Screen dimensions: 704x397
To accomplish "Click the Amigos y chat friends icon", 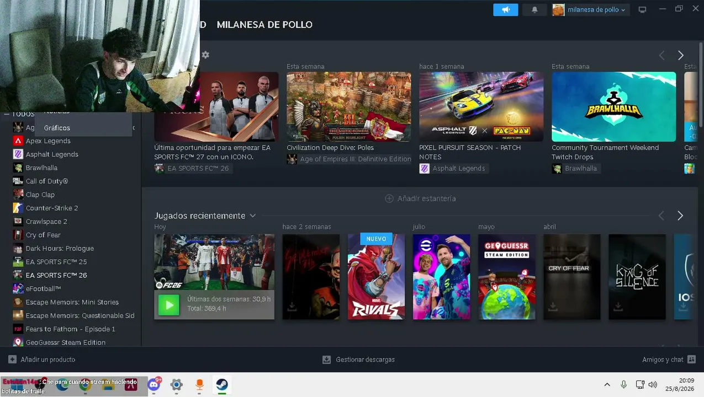I will click(691, 360).
